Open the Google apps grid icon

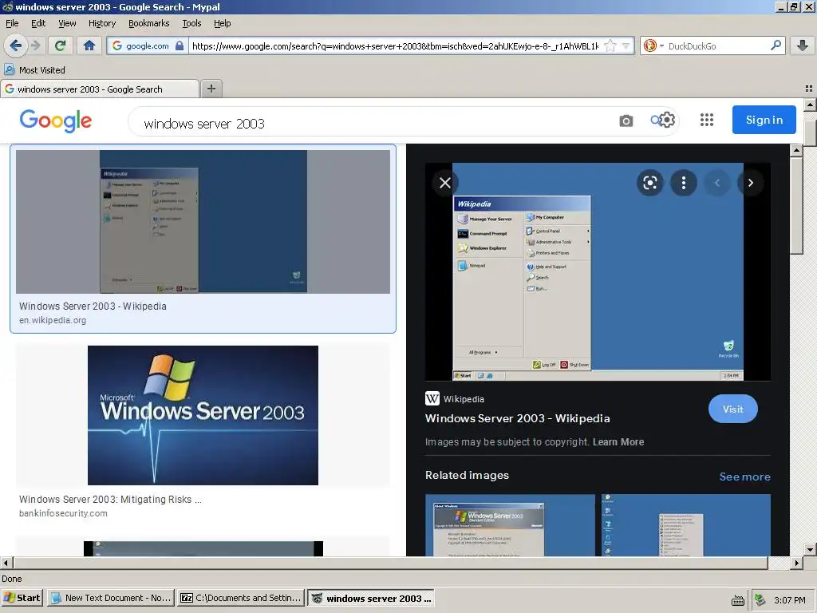707,120
